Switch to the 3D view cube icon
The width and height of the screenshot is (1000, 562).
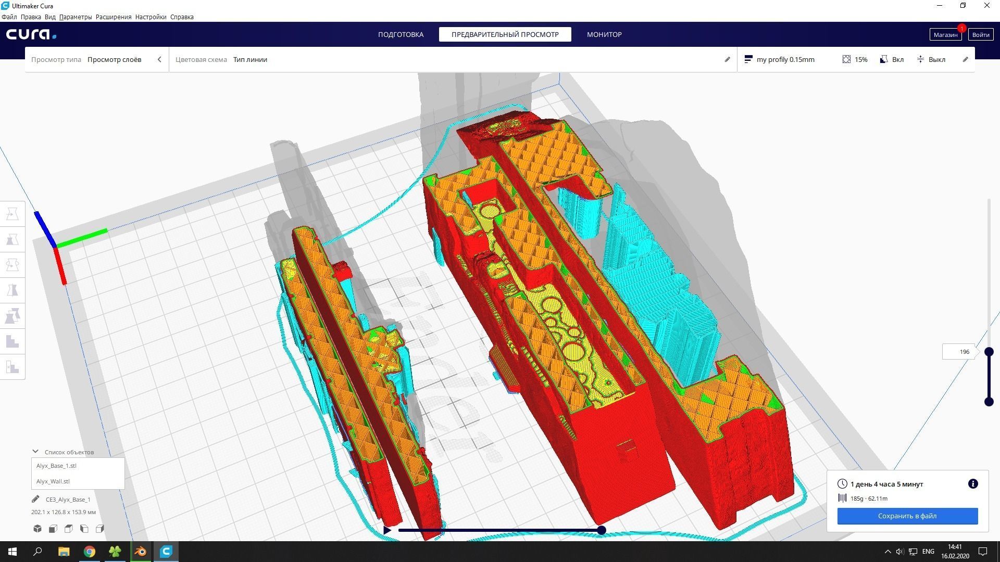click(x=37, y=529)
